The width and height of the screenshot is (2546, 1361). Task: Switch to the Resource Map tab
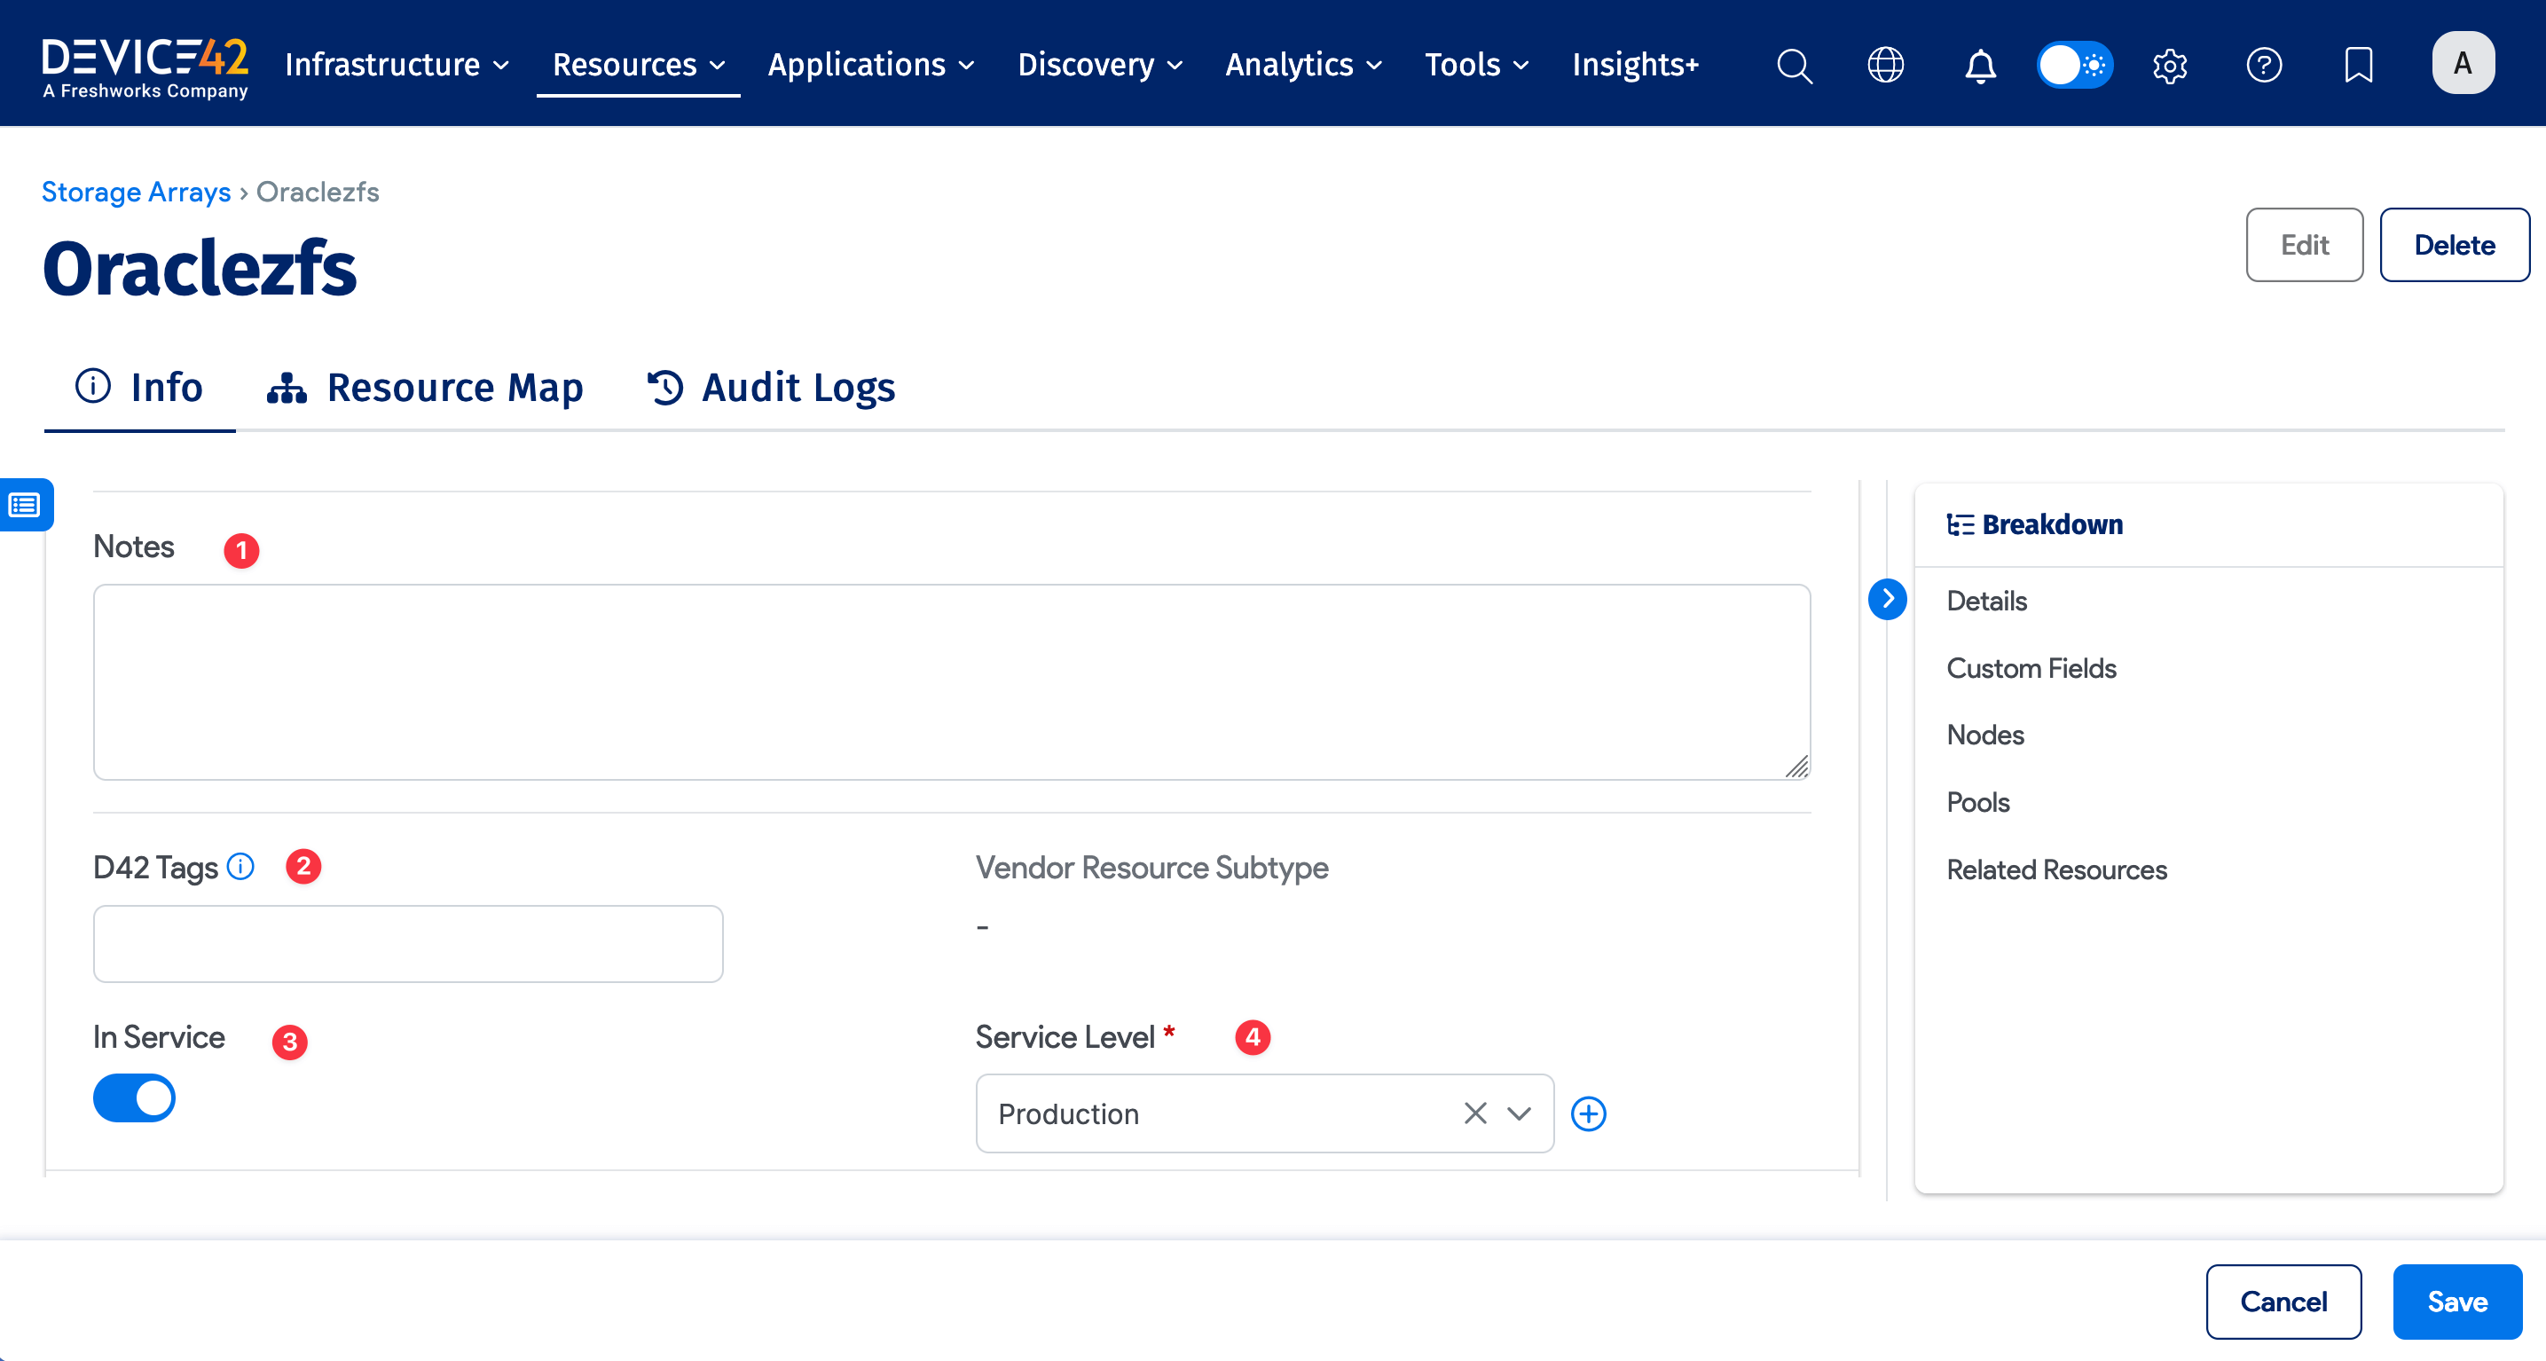(x=426, y=388)
